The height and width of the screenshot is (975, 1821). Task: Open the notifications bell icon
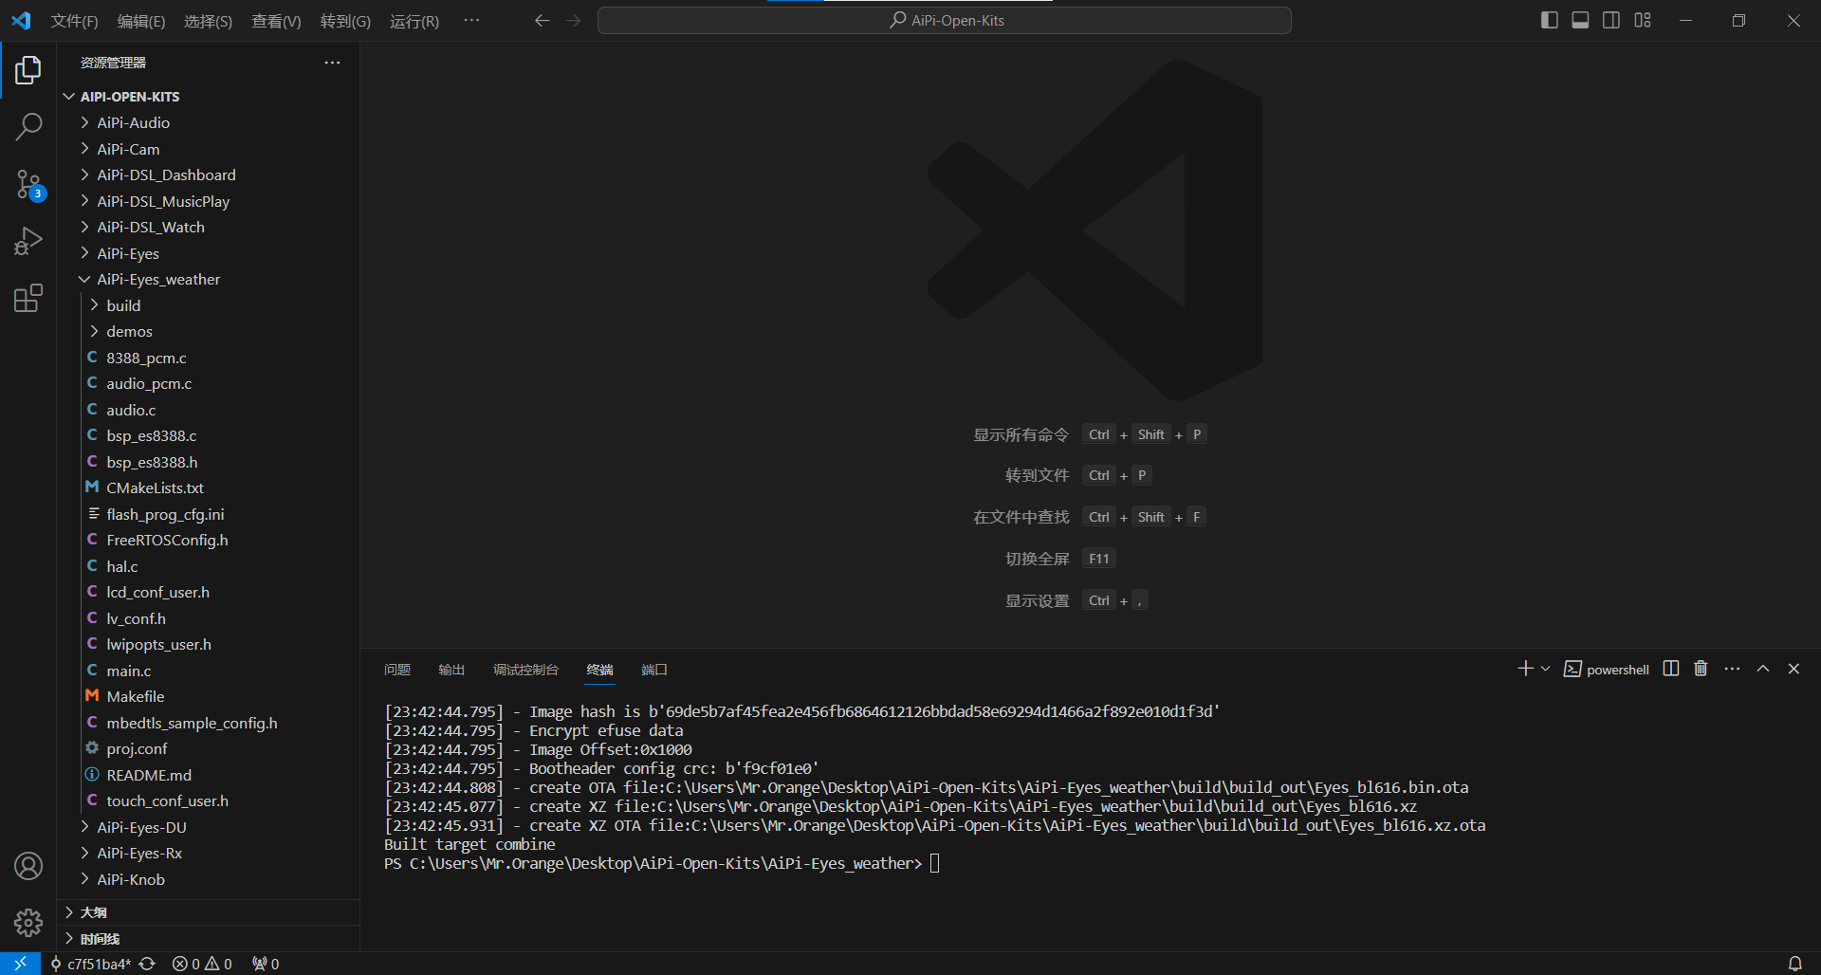[1794, 964]
